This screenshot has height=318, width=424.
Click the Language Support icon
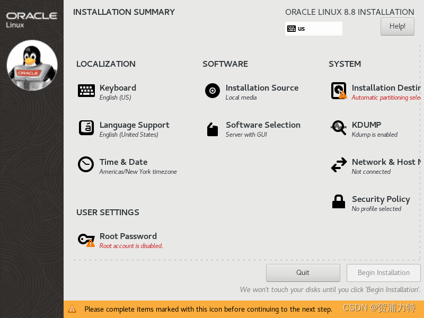coord(86,128)
